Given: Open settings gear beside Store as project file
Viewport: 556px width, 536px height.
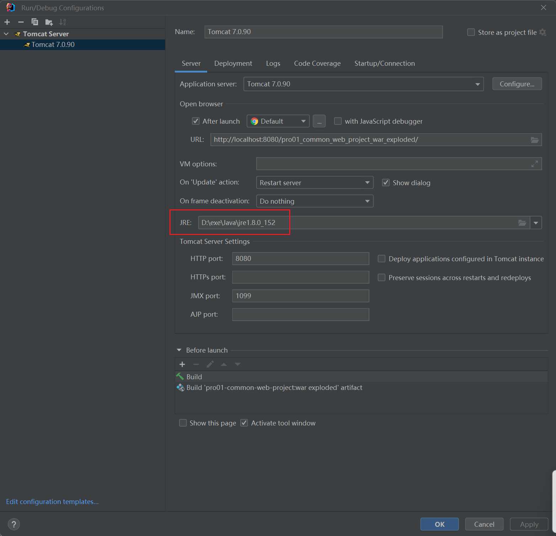Looking at the screenshot, I should [x=542, y=32].
